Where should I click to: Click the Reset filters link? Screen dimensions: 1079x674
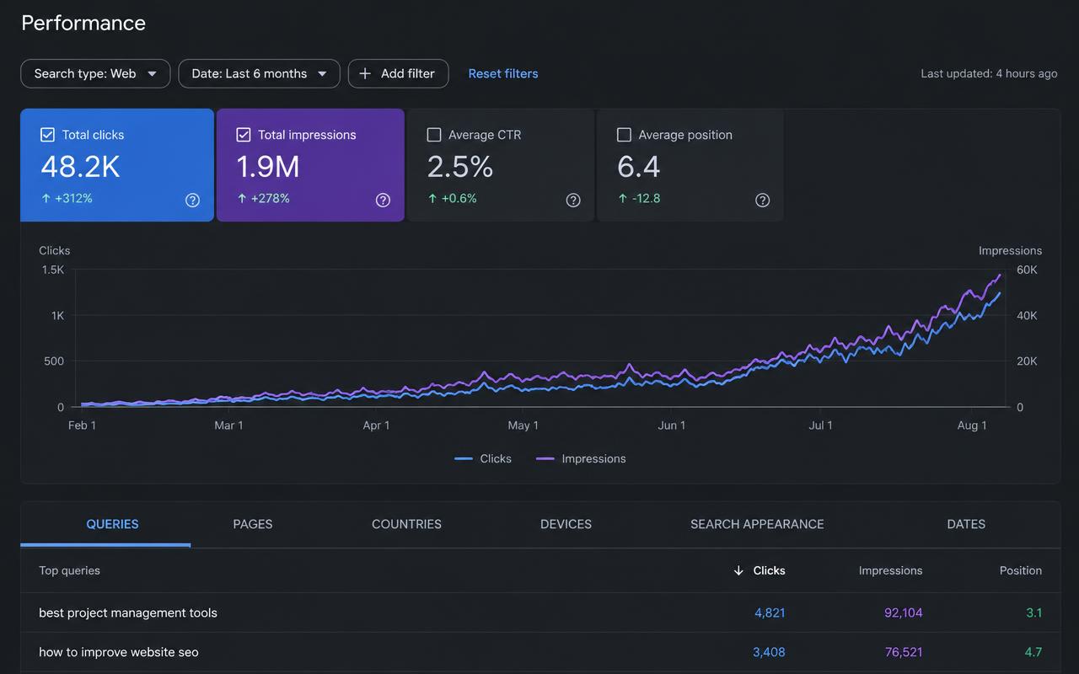tap(503, 73)
